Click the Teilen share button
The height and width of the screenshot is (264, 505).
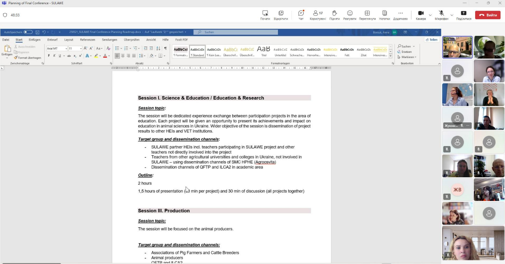[x=432, y=40]
